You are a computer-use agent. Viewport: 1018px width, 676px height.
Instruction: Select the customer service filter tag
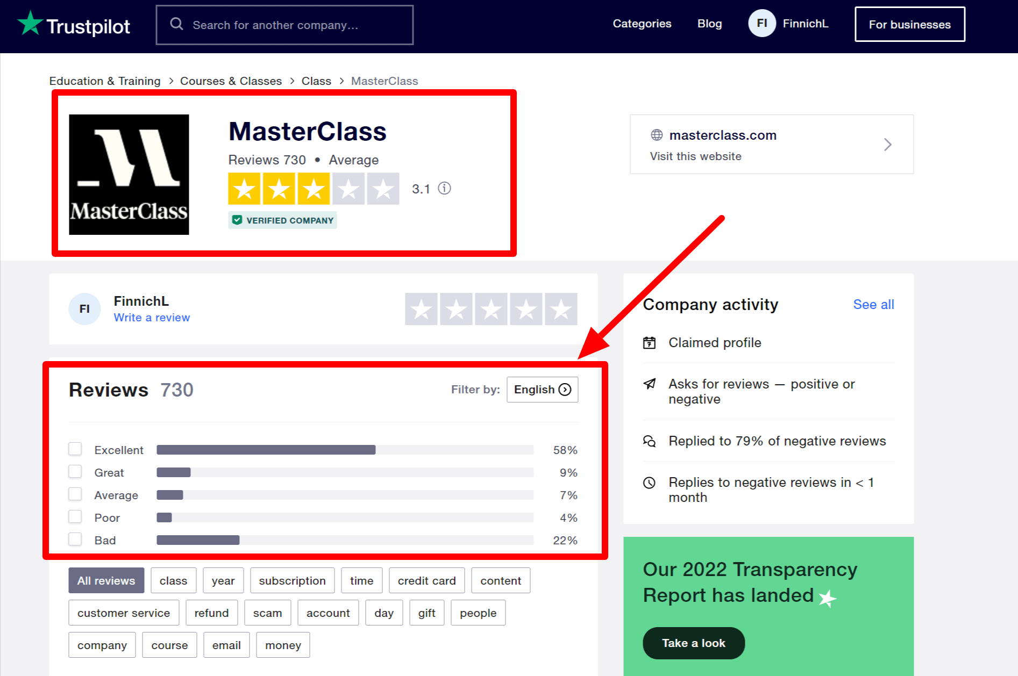124,613
